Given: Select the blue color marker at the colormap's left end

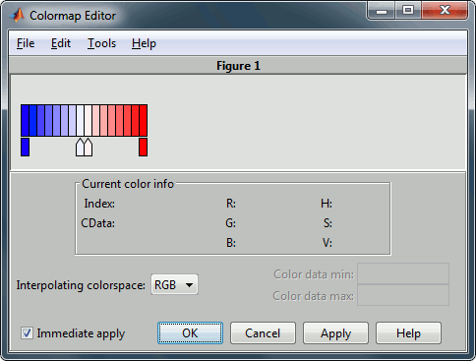Looking at the screenshot, I should click(25, 147).
